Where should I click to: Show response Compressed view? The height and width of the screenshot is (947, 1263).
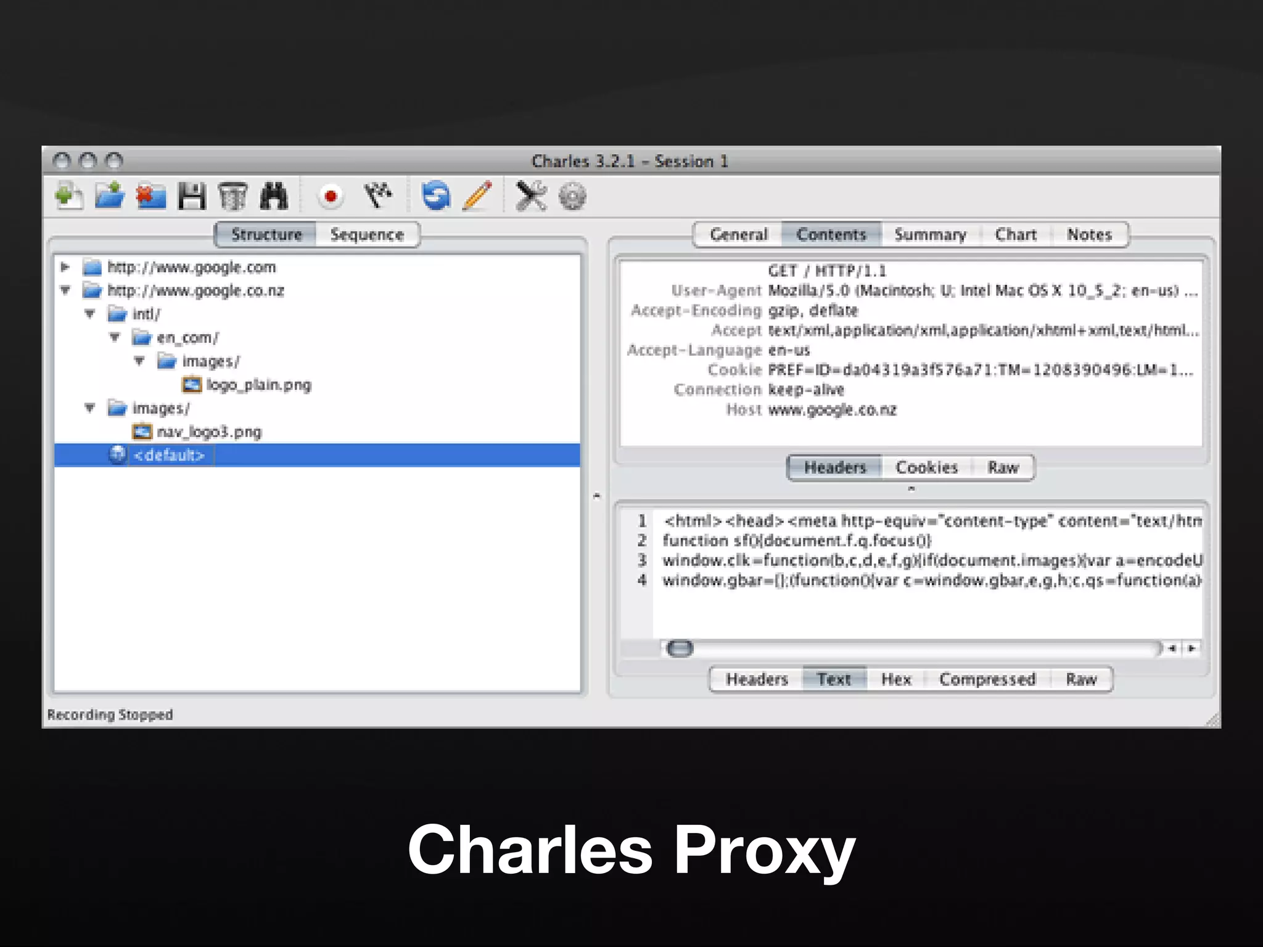[x=987, y=679]
